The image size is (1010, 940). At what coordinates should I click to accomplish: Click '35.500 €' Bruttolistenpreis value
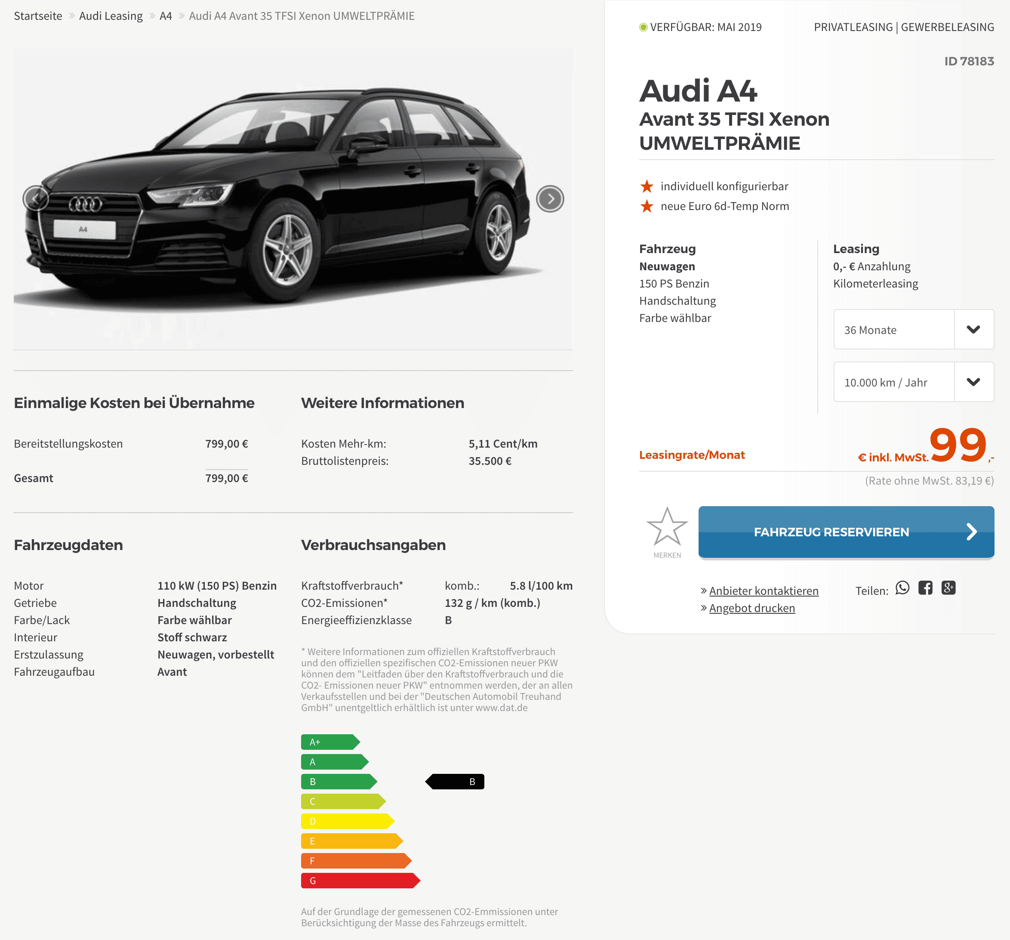click(x=490, y=461)
